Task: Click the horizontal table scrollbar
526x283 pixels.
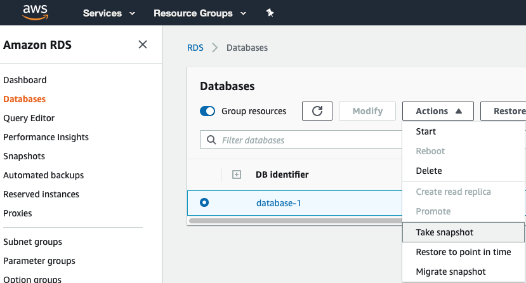Action: [295, 221]
